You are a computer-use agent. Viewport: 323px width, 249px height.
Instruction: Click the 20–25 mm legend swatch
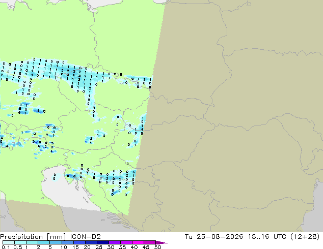coord(91,242)
